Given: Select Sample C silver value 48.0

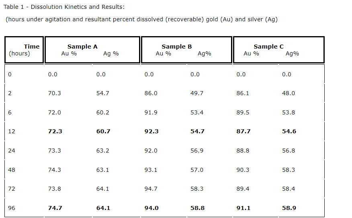Looking at the screenshot, I should [x=289, y=93].
